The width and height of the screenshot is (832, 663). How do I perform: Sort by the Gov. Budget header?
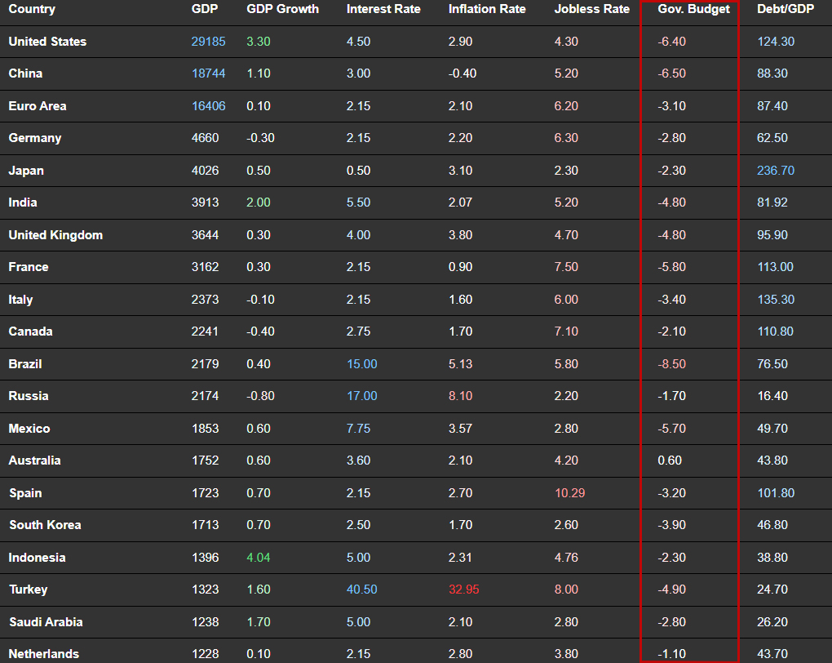[693, 9]
